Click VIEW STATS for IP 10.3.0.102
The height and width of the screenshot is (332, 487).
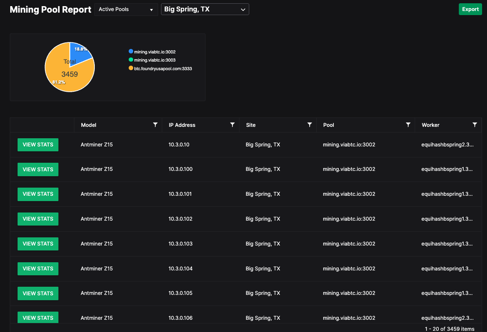pyautogui.click(x=38, y=219)
